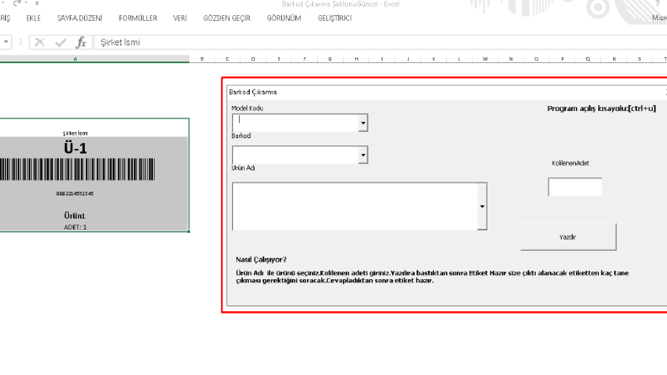This screenshot has height=375, width=667.
Task: Click into the Barkod input field
Action: [x=295, y=156]
